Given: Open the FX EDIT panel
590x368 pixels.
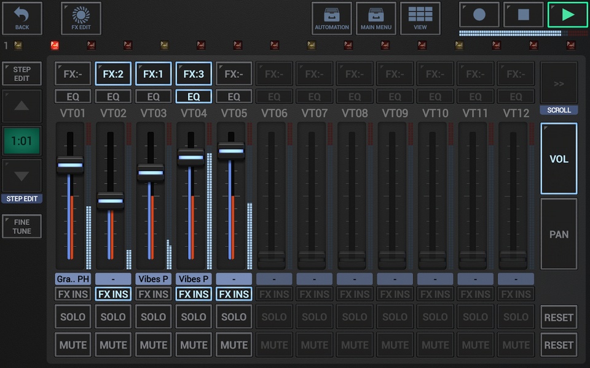Looking at the screenshot, I should [81, 18].
